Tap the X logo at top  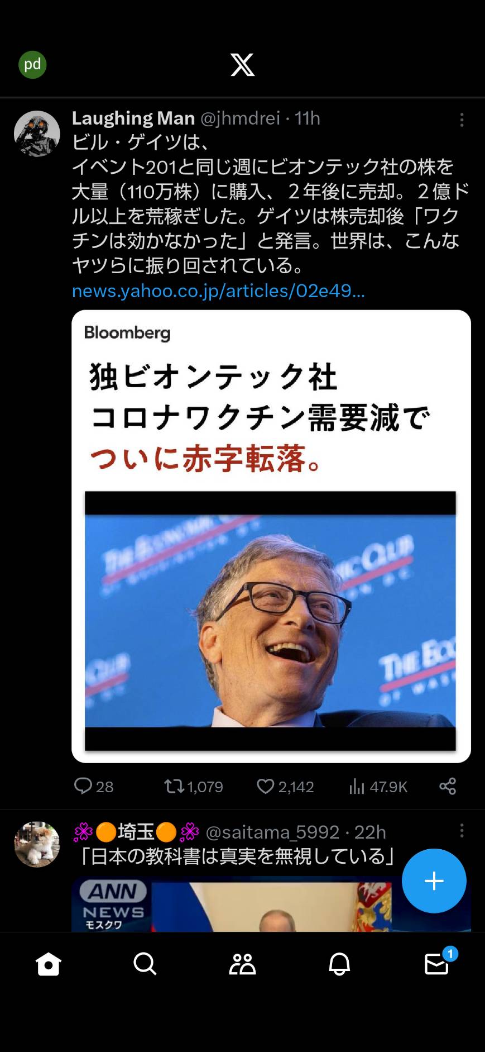pyautogui.click(x=242, y=65)
